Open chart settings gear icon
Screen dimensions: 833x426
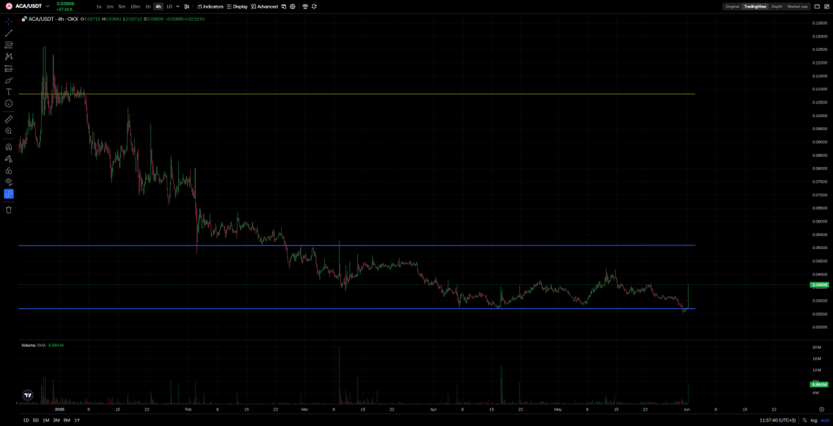coord(293,6)
